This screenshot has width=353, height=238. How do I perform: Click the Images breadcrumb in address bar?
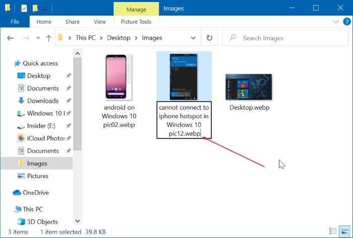pos(152,38)
